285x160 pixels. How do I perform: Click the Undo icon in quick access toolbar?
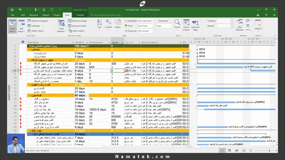click(20, 10)
